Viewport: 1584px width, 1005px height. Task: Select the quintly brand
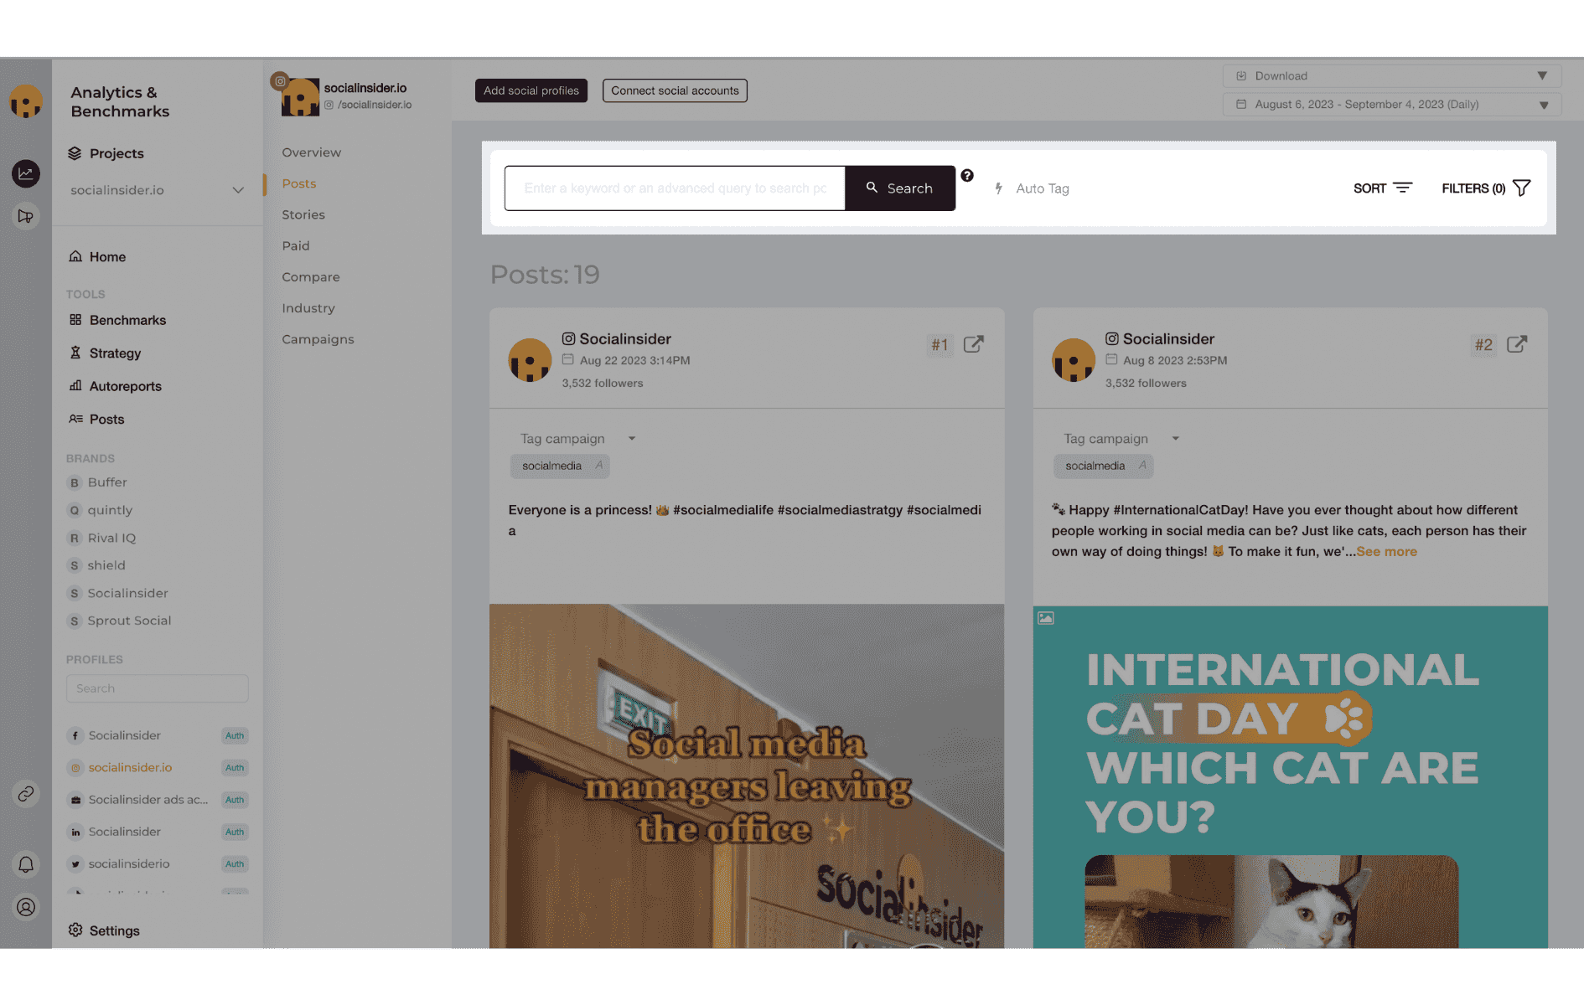(110, 510)
